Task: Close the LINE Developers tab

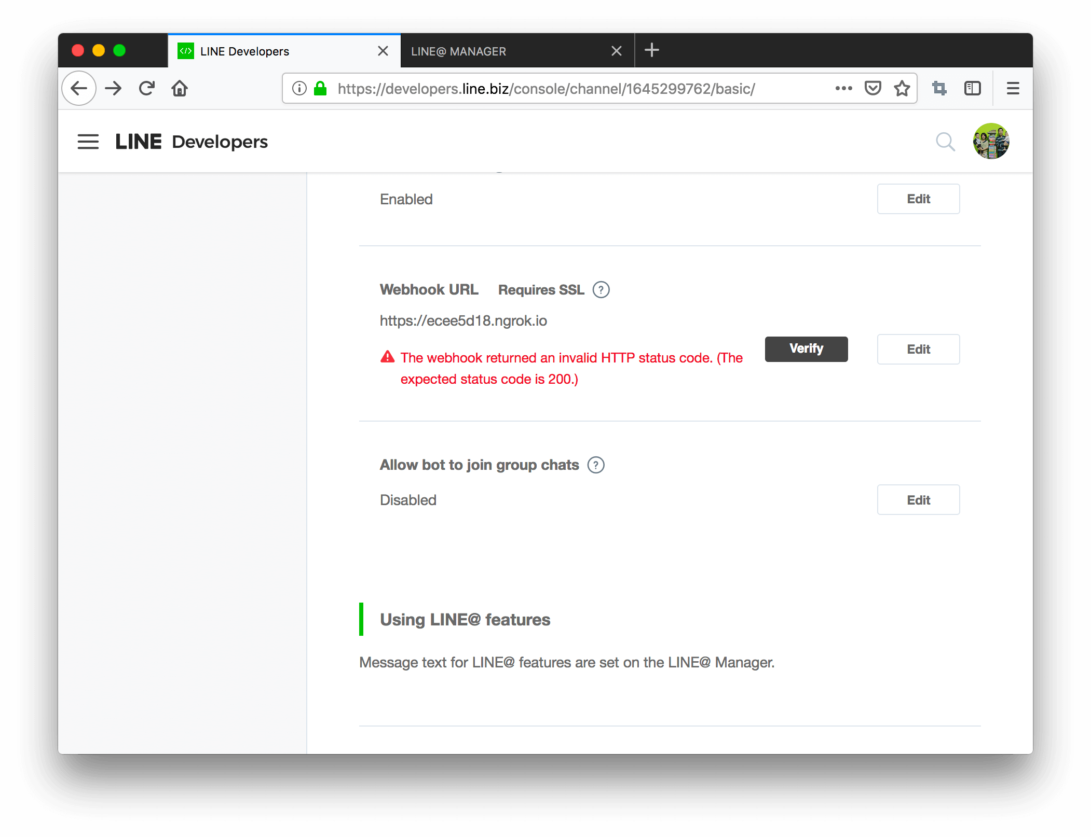Action: coord(383,51)
